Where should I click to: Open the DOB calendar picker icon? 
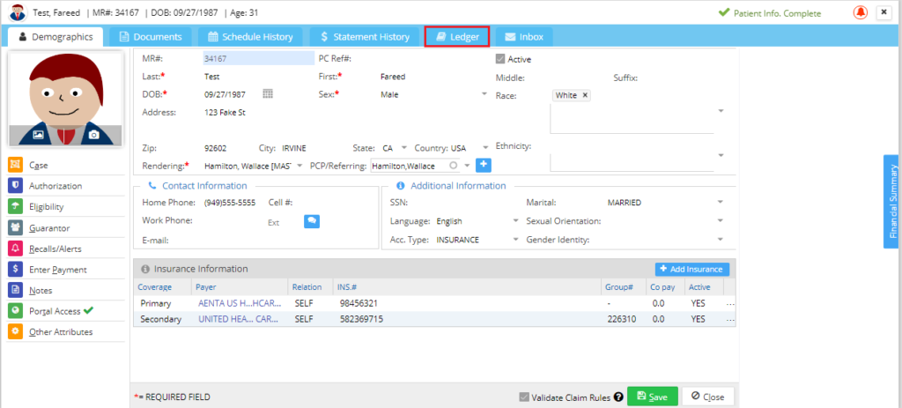268,93
